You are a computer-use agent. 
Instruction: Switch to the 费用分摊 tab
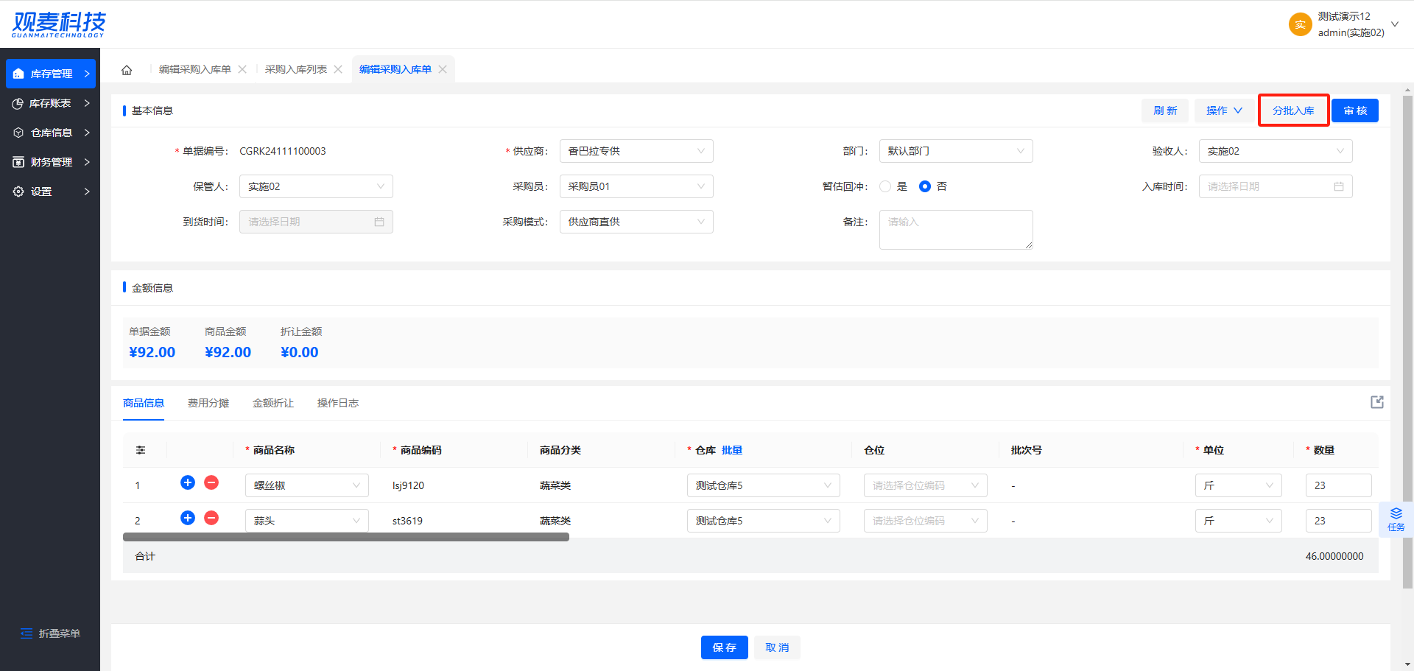coord(208,403)
